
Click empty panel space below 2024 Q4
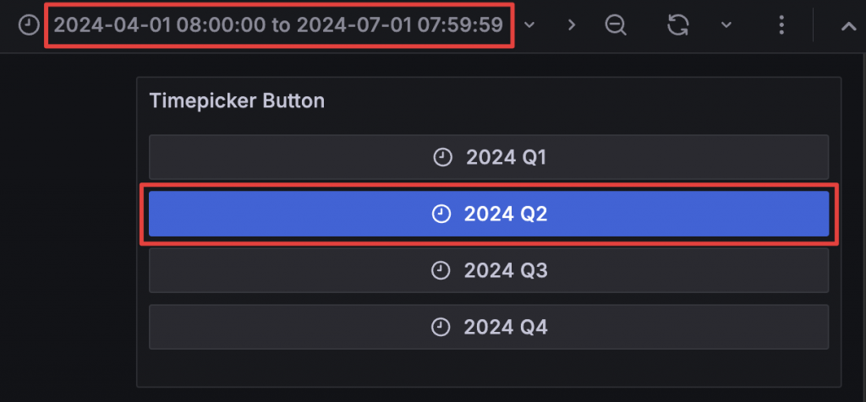[488, 369]
